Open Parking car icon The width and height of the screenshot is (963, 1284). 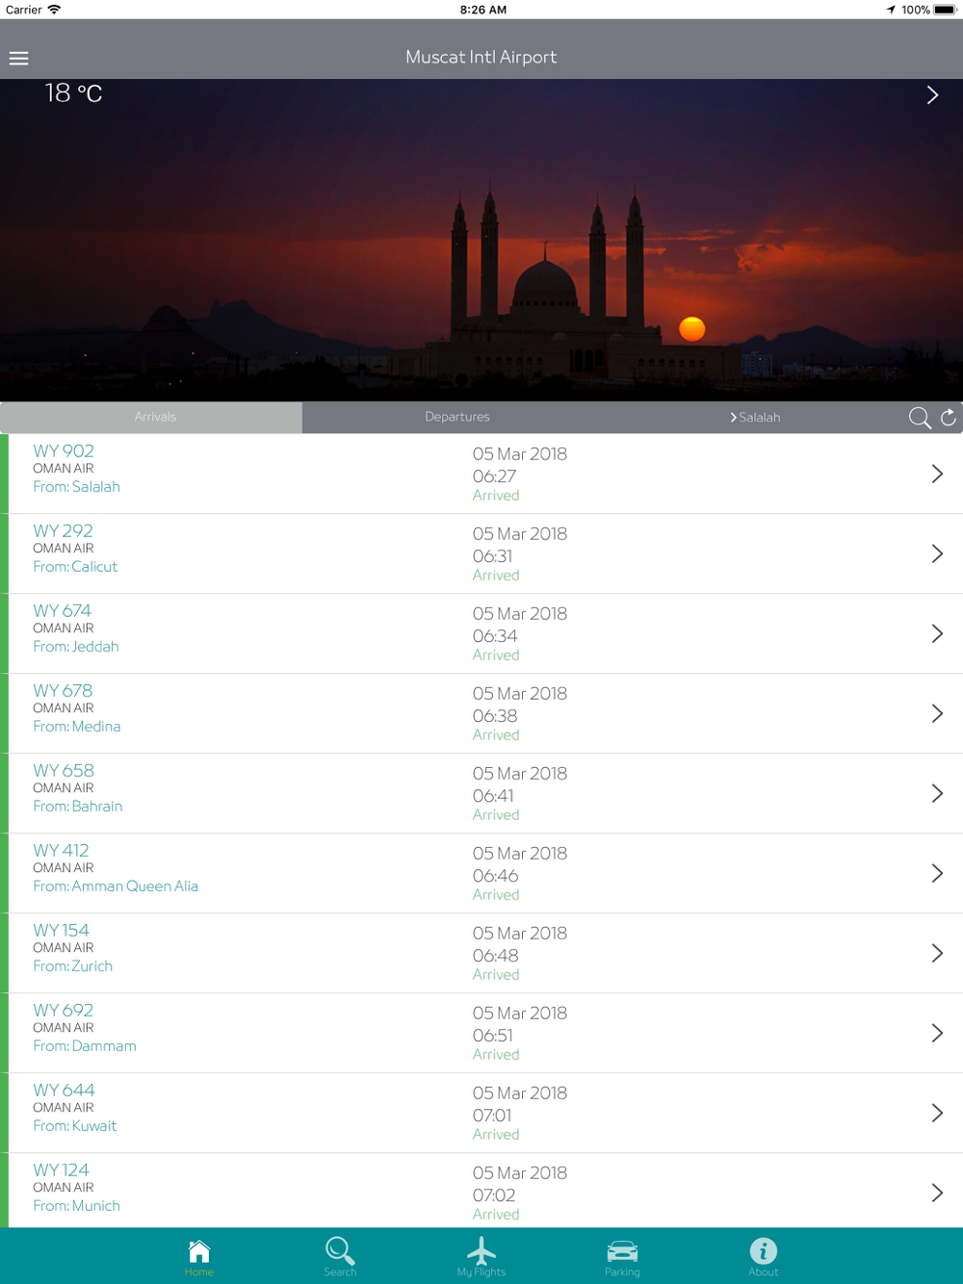point(622,1256)
